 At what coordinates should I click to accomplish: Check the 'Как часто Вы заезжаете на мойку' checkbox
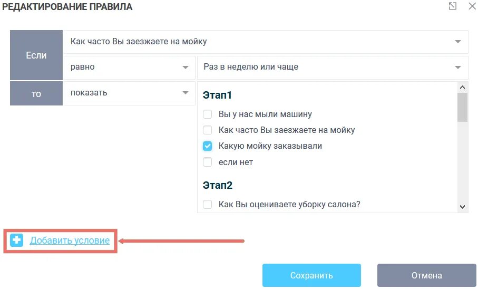[207, 130]
